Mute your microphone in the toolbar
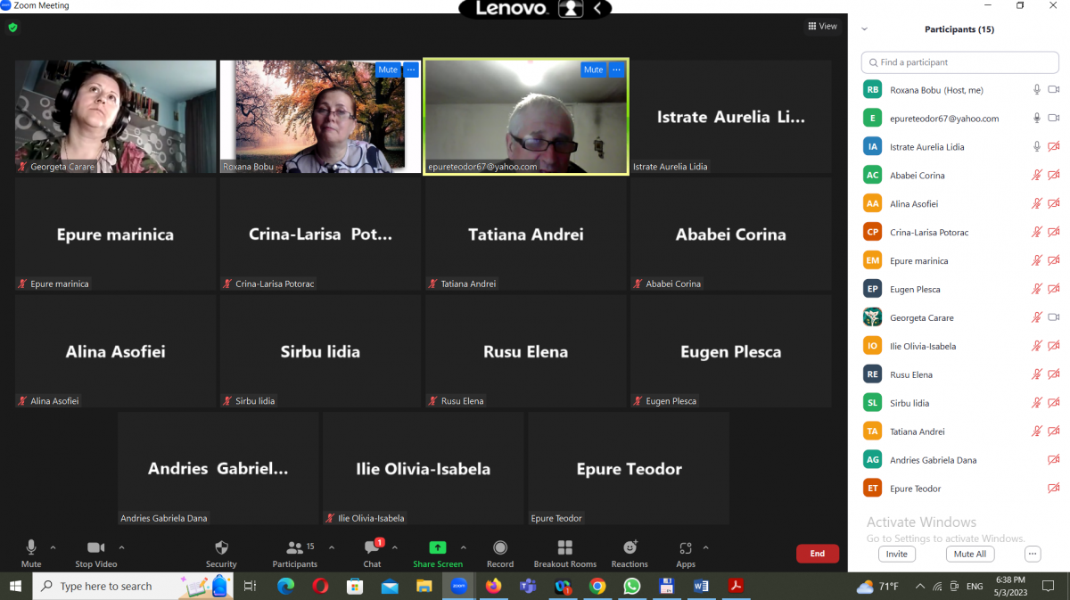Screen dimensions: 1070x600 pyautogui.click(x=31, y=553)
